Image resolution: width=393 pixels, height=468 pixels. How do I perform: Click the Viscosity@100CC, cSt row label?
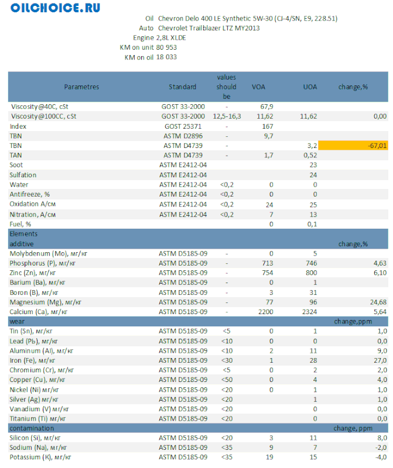[43, 116]
